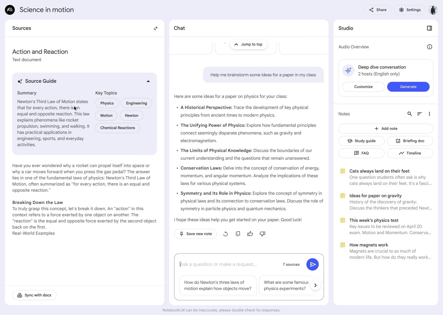This screenshot has width=443, height=315.
Task: Open the Notes overflow menu
Action: (429, 114)
